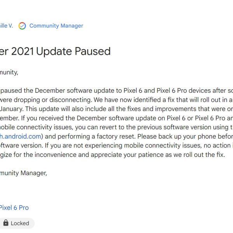Image resolution: width=233 pixels, height=233 pixels.
Task: Open the Pixel 6 Pro tag link
Action: [x=14, y=207]
